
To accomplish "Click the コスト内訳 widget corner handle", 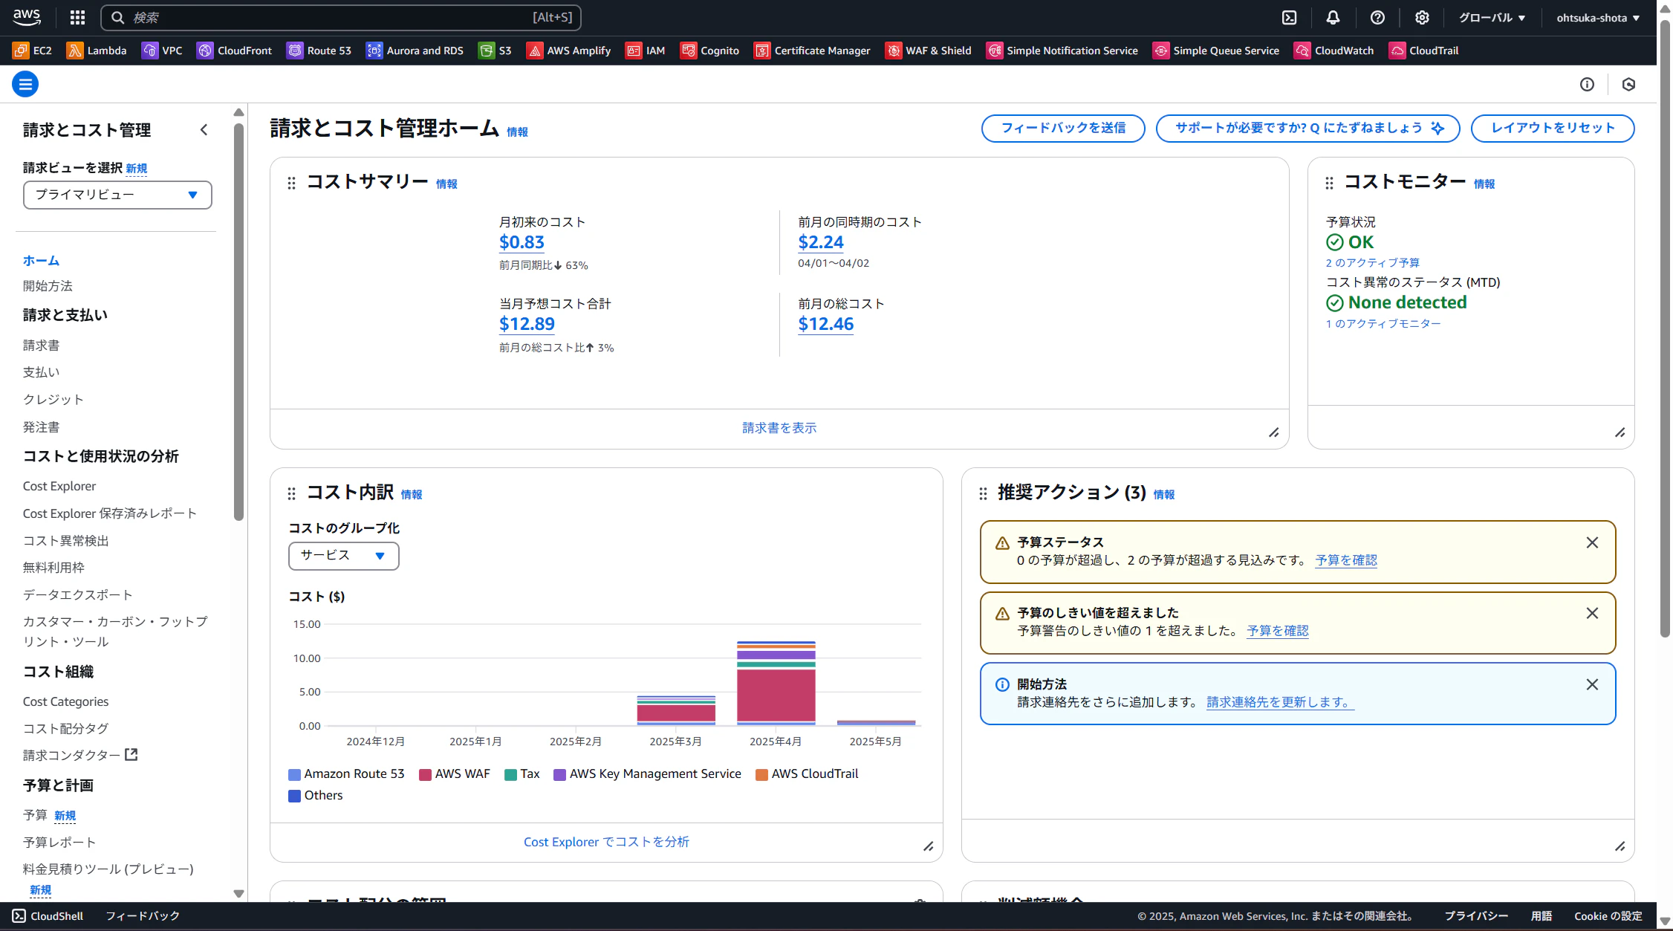I will click(929, 846).
